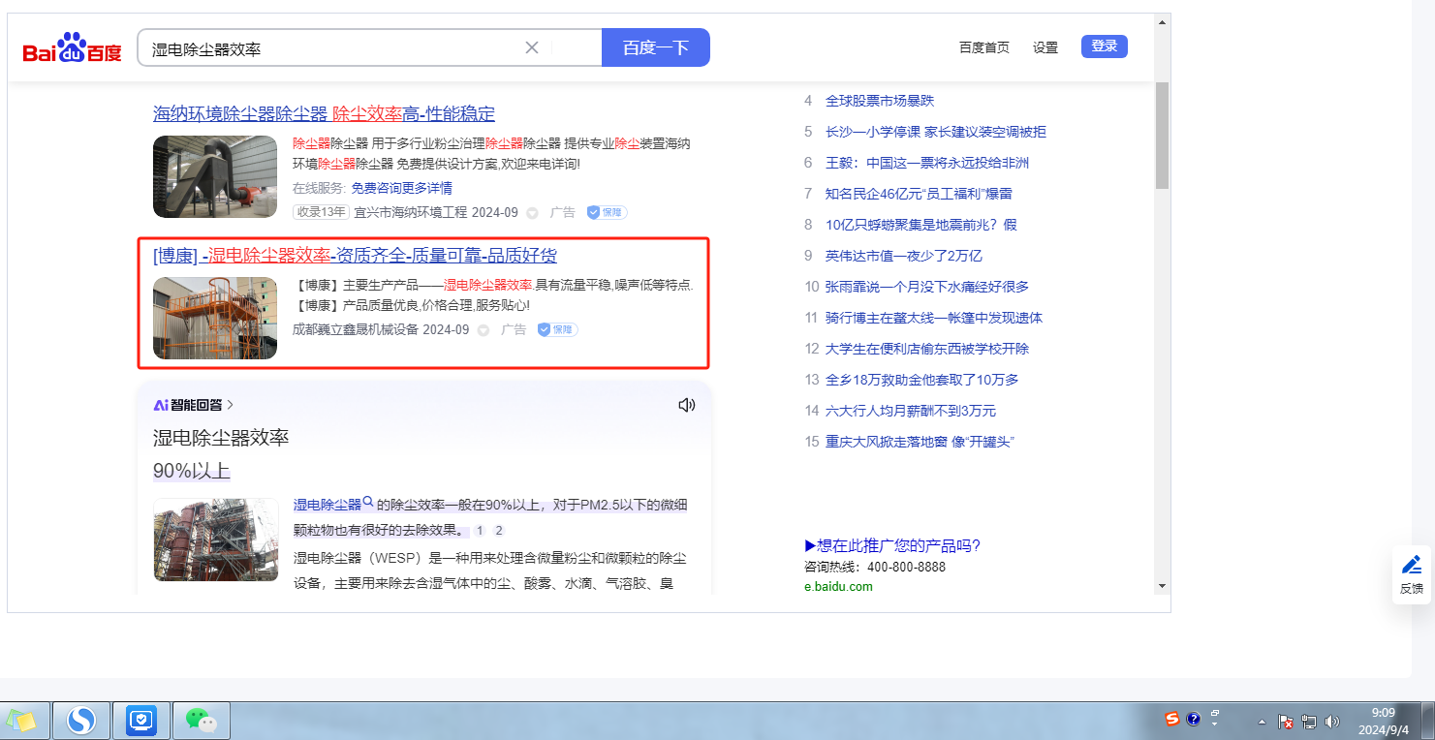1435x740 pixels.
Task: Expand the dropdown arrow beside 宜兴市海纳环境工程 2024-09
Action: click(532, 213)
